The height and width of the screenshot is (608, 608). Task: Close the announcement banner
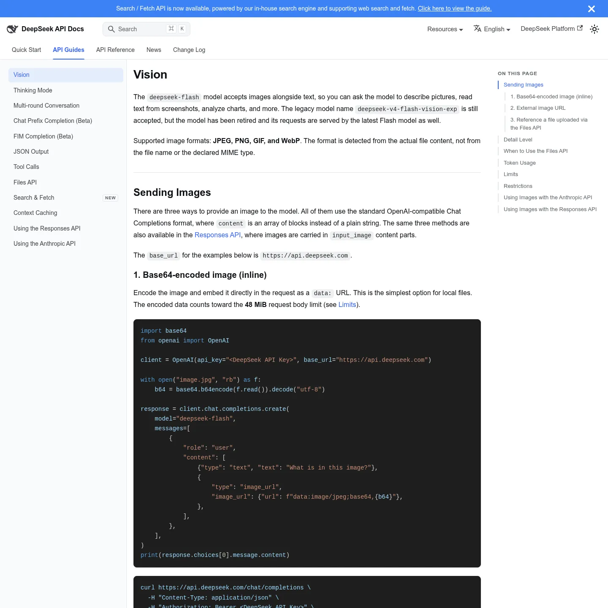pos(592,9)
